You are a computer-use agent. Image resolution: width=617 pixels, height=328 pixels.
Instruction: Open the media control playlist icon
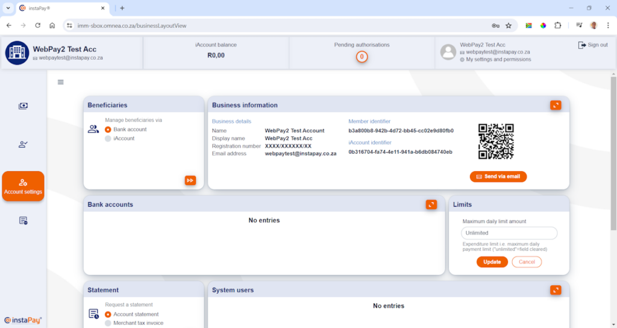coord(579,25)
